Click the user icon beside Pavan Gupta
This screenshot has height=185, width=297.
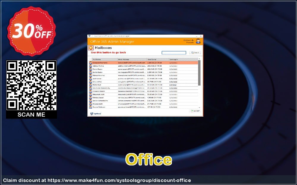91,69
